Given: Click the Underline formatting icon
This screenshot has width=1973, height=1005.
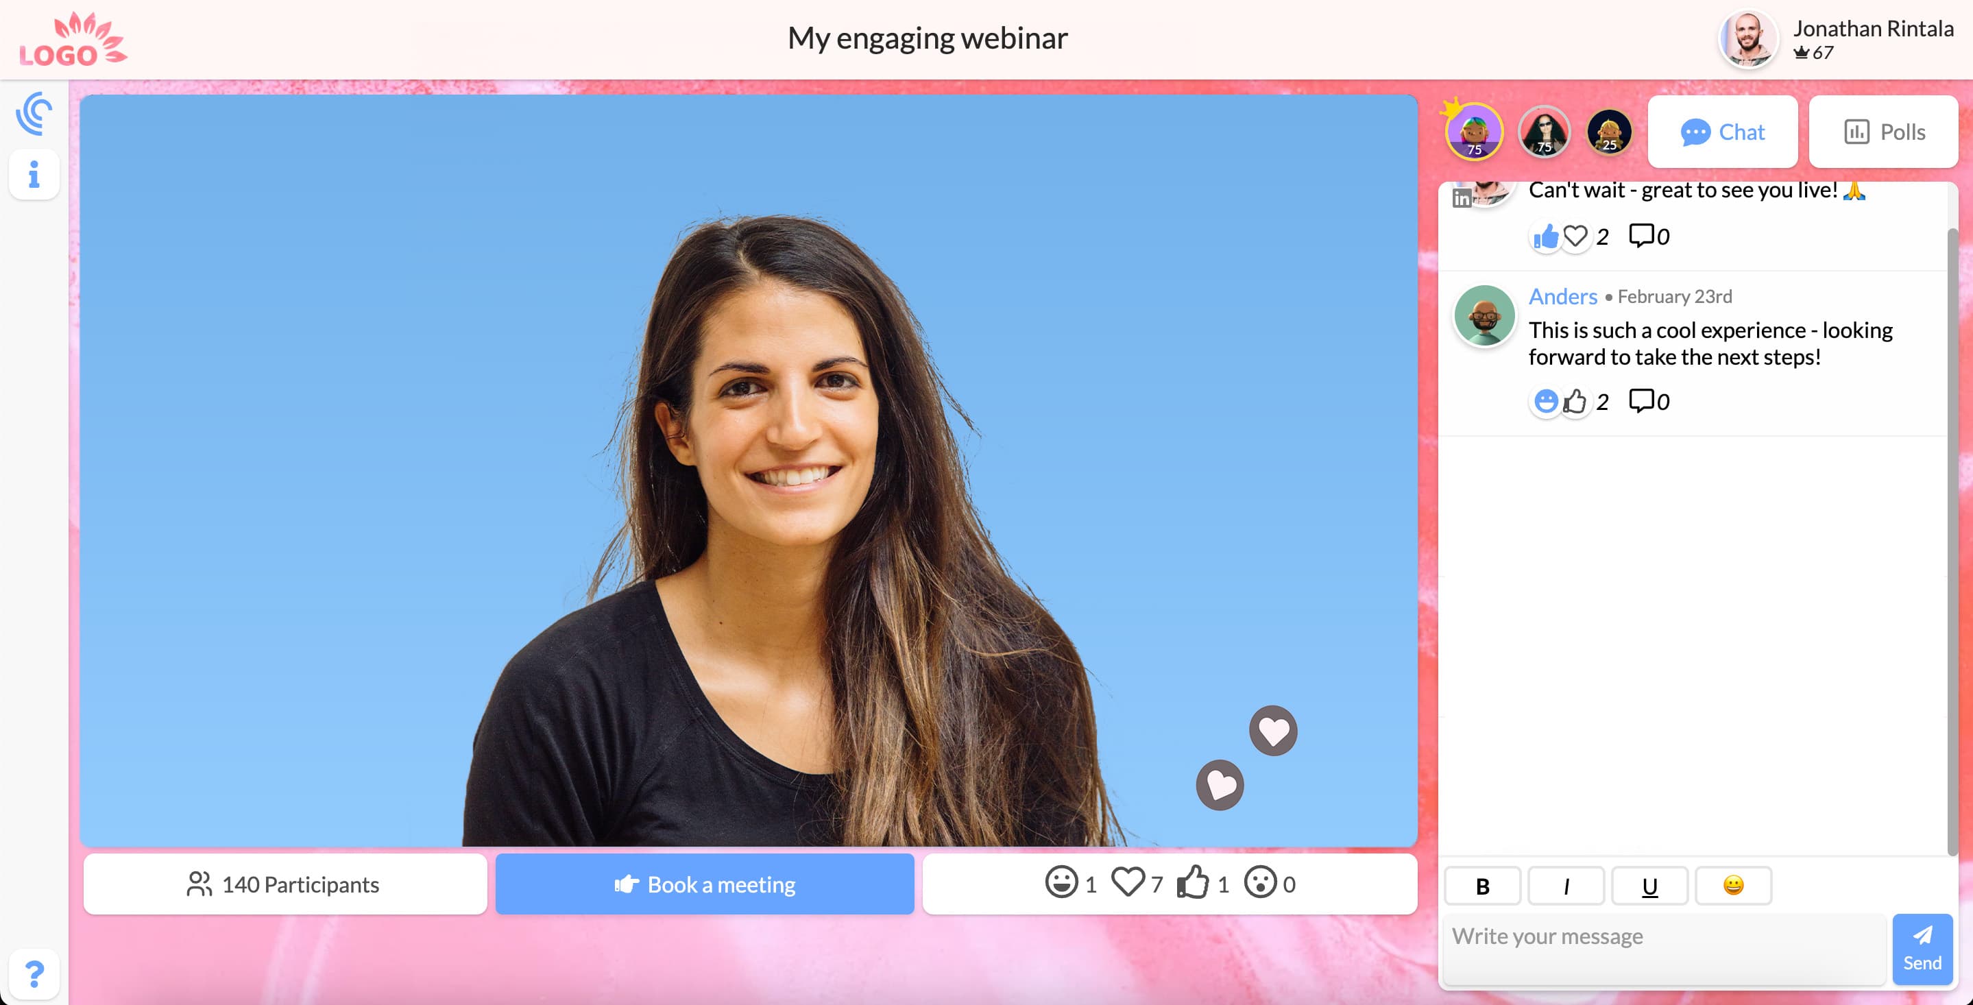Looking at the screenshot, I should [x=1650, y=886].
